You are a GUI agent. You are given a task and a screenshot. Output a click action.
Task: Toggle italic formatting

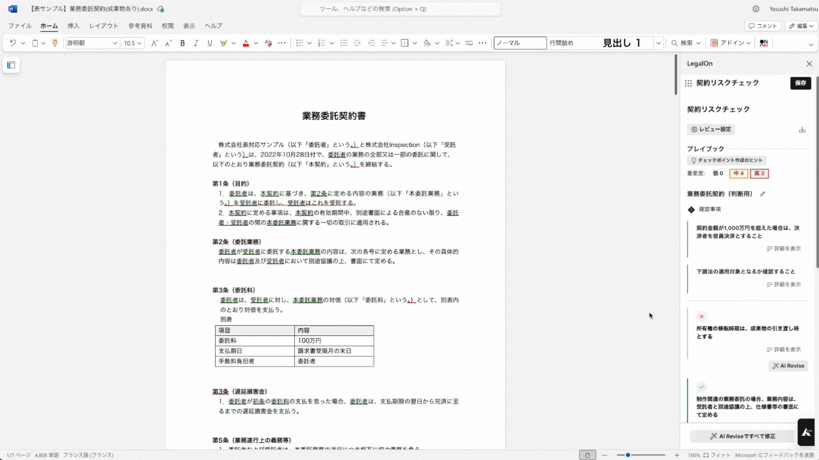[x=196, y=43]
